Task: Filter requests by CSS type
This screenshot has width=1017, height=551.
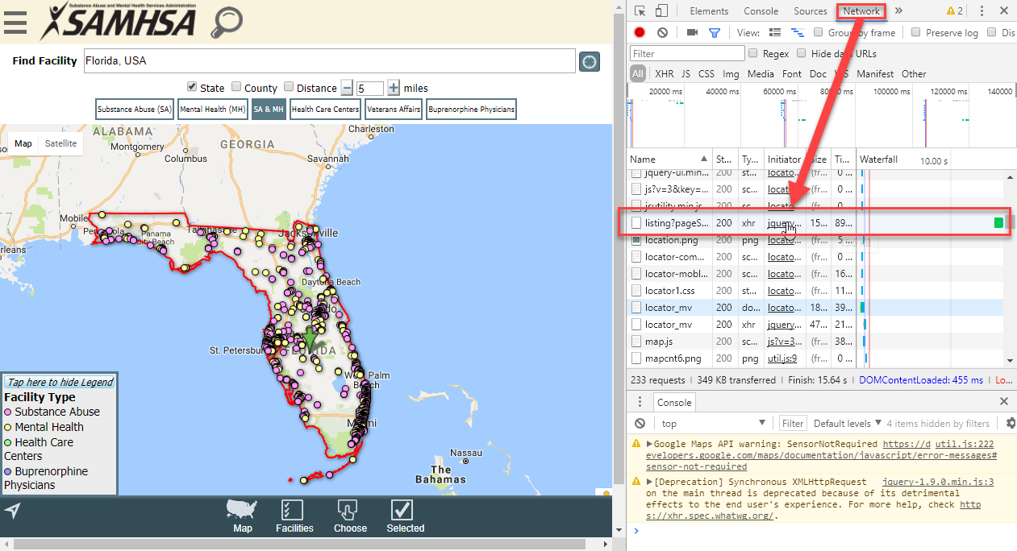Action: click(706, 73)
